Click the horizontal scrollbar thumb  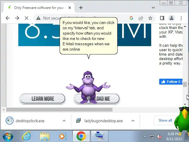59,110
